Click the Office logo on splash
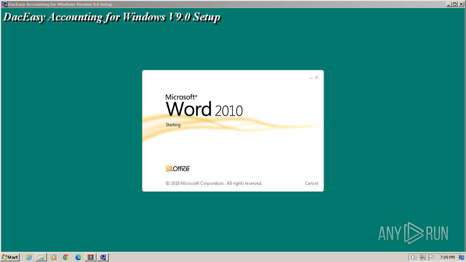466x262 pixels. [x=178, y=168]
